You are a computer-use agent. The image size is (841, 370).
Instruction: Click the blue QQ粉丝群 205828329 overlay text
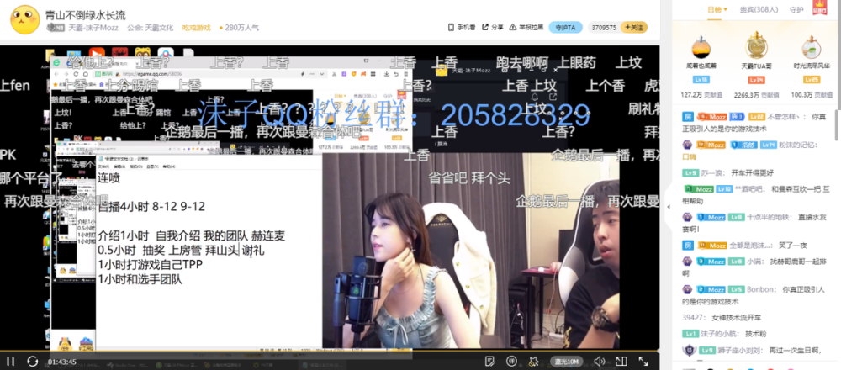click(394, 114)
